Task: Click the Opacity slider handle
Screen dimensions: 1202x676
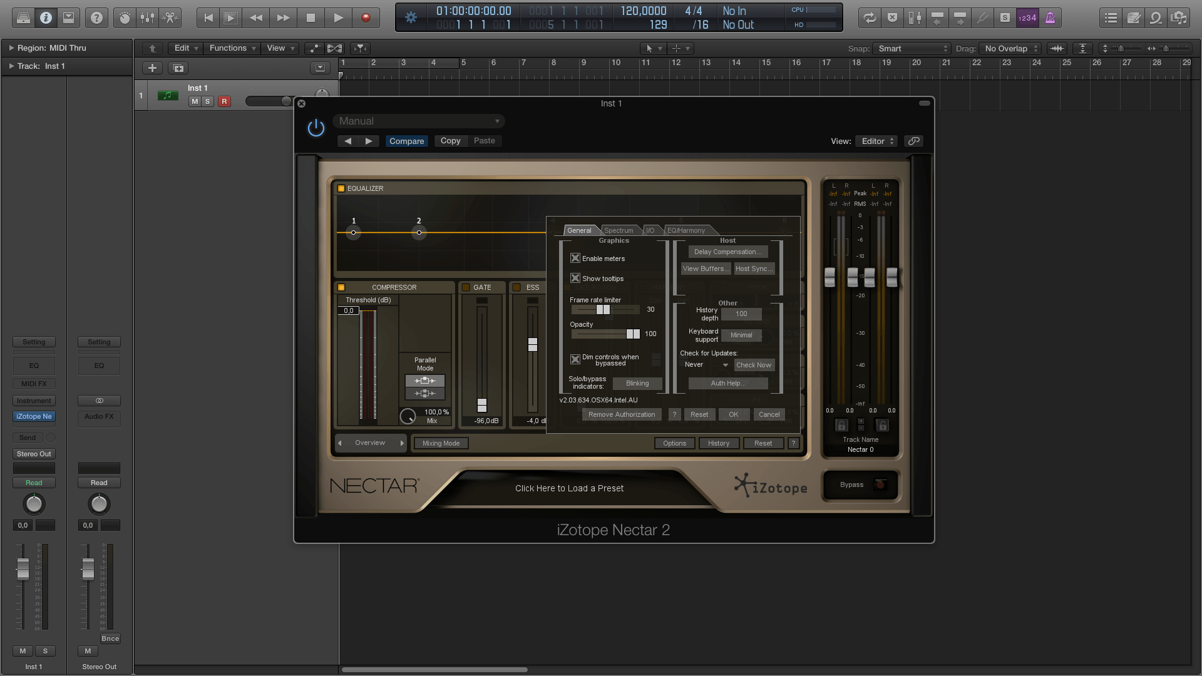Action: [x=634, y=334]
